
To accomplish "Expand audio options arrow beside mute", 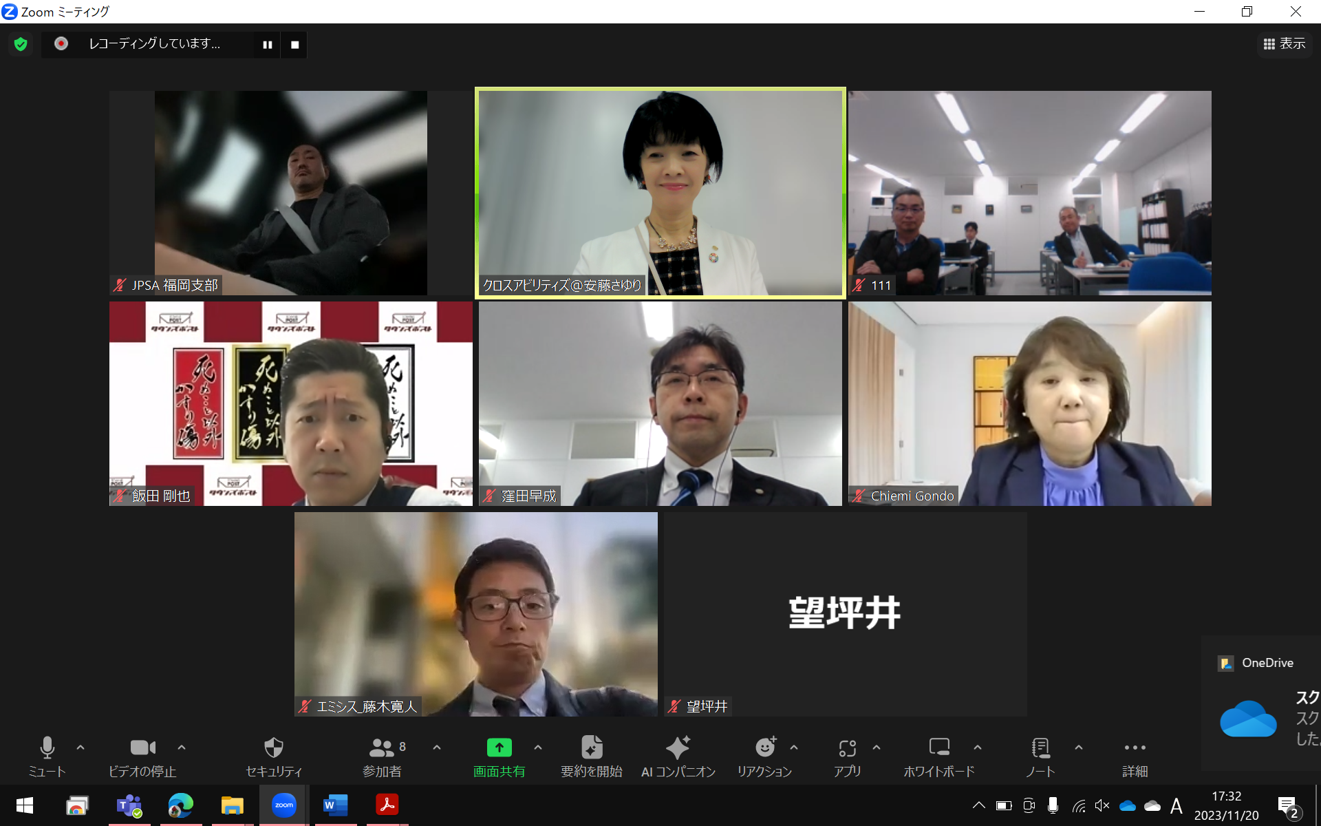I will [x=80, y=747].
